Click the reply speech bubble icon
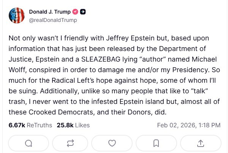This screenshot has width=228, height=153. 28,143
